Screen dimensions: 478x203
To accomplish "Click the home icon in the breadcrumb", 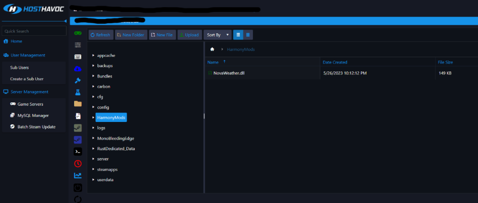I will [212, 49].
